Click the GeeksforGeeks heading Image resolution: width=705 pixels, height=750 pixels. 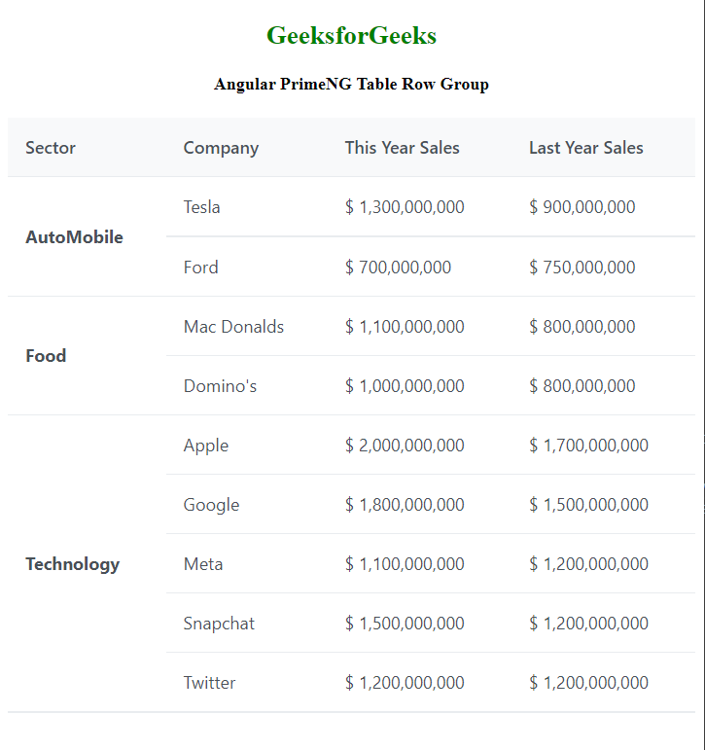pos(351,36)
